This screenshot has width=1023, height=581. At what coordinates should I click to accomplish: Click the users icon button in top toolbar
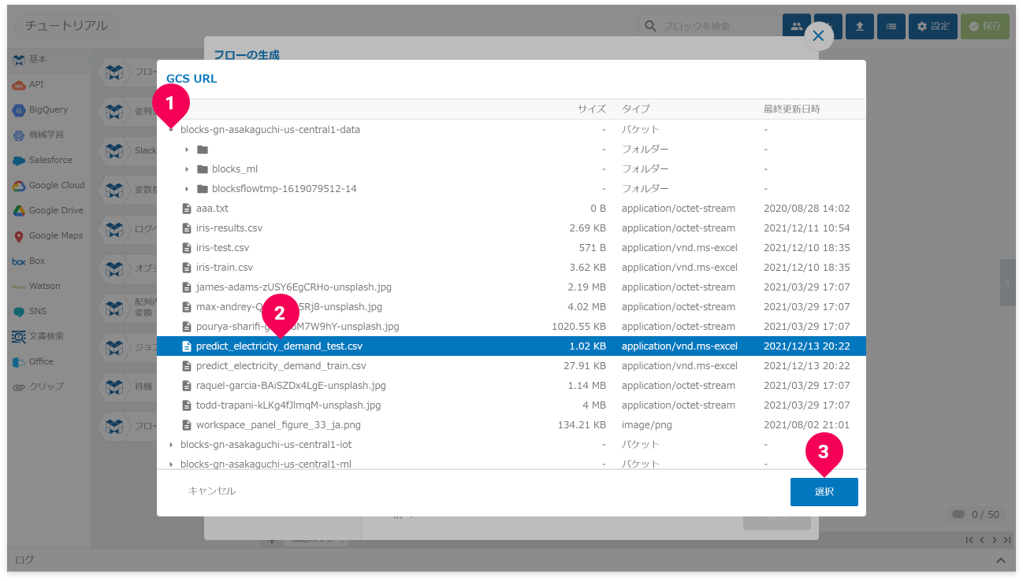797,26
